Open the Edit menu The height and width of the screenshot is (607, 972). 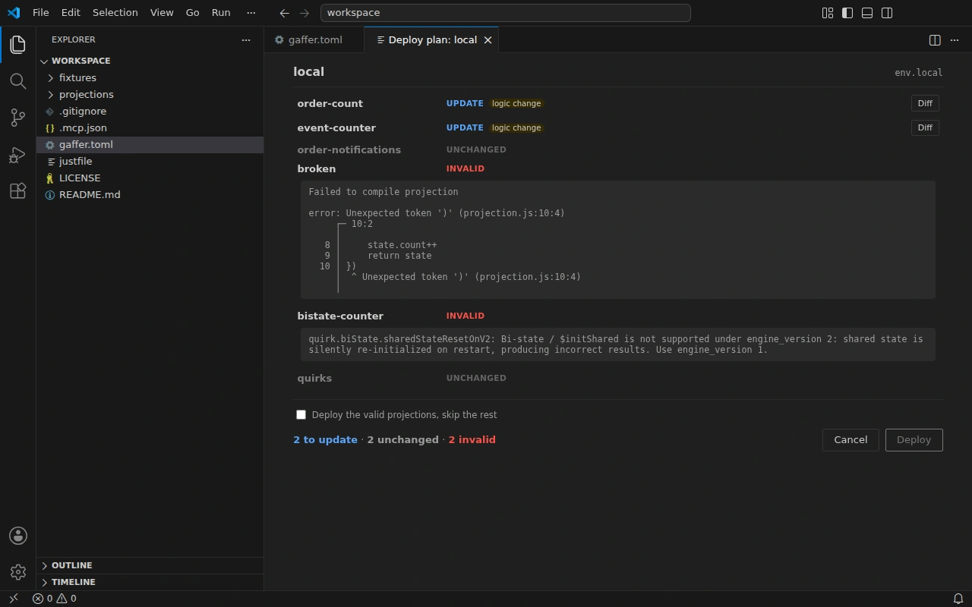point(71,13)
